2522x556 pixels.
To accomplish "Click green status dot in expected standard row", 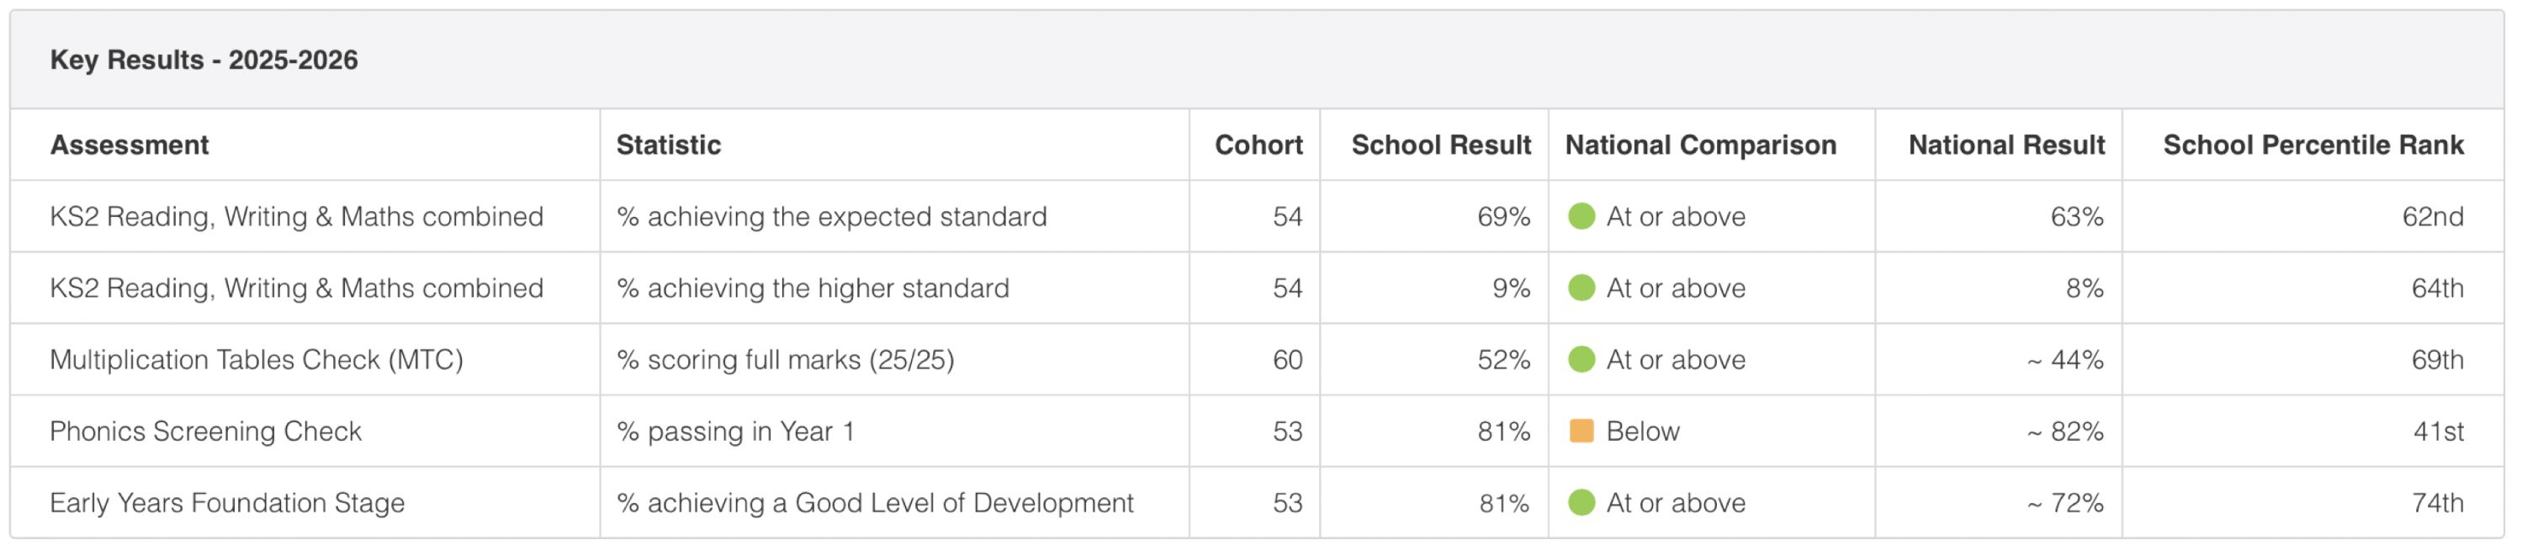I will point(1582,216).
